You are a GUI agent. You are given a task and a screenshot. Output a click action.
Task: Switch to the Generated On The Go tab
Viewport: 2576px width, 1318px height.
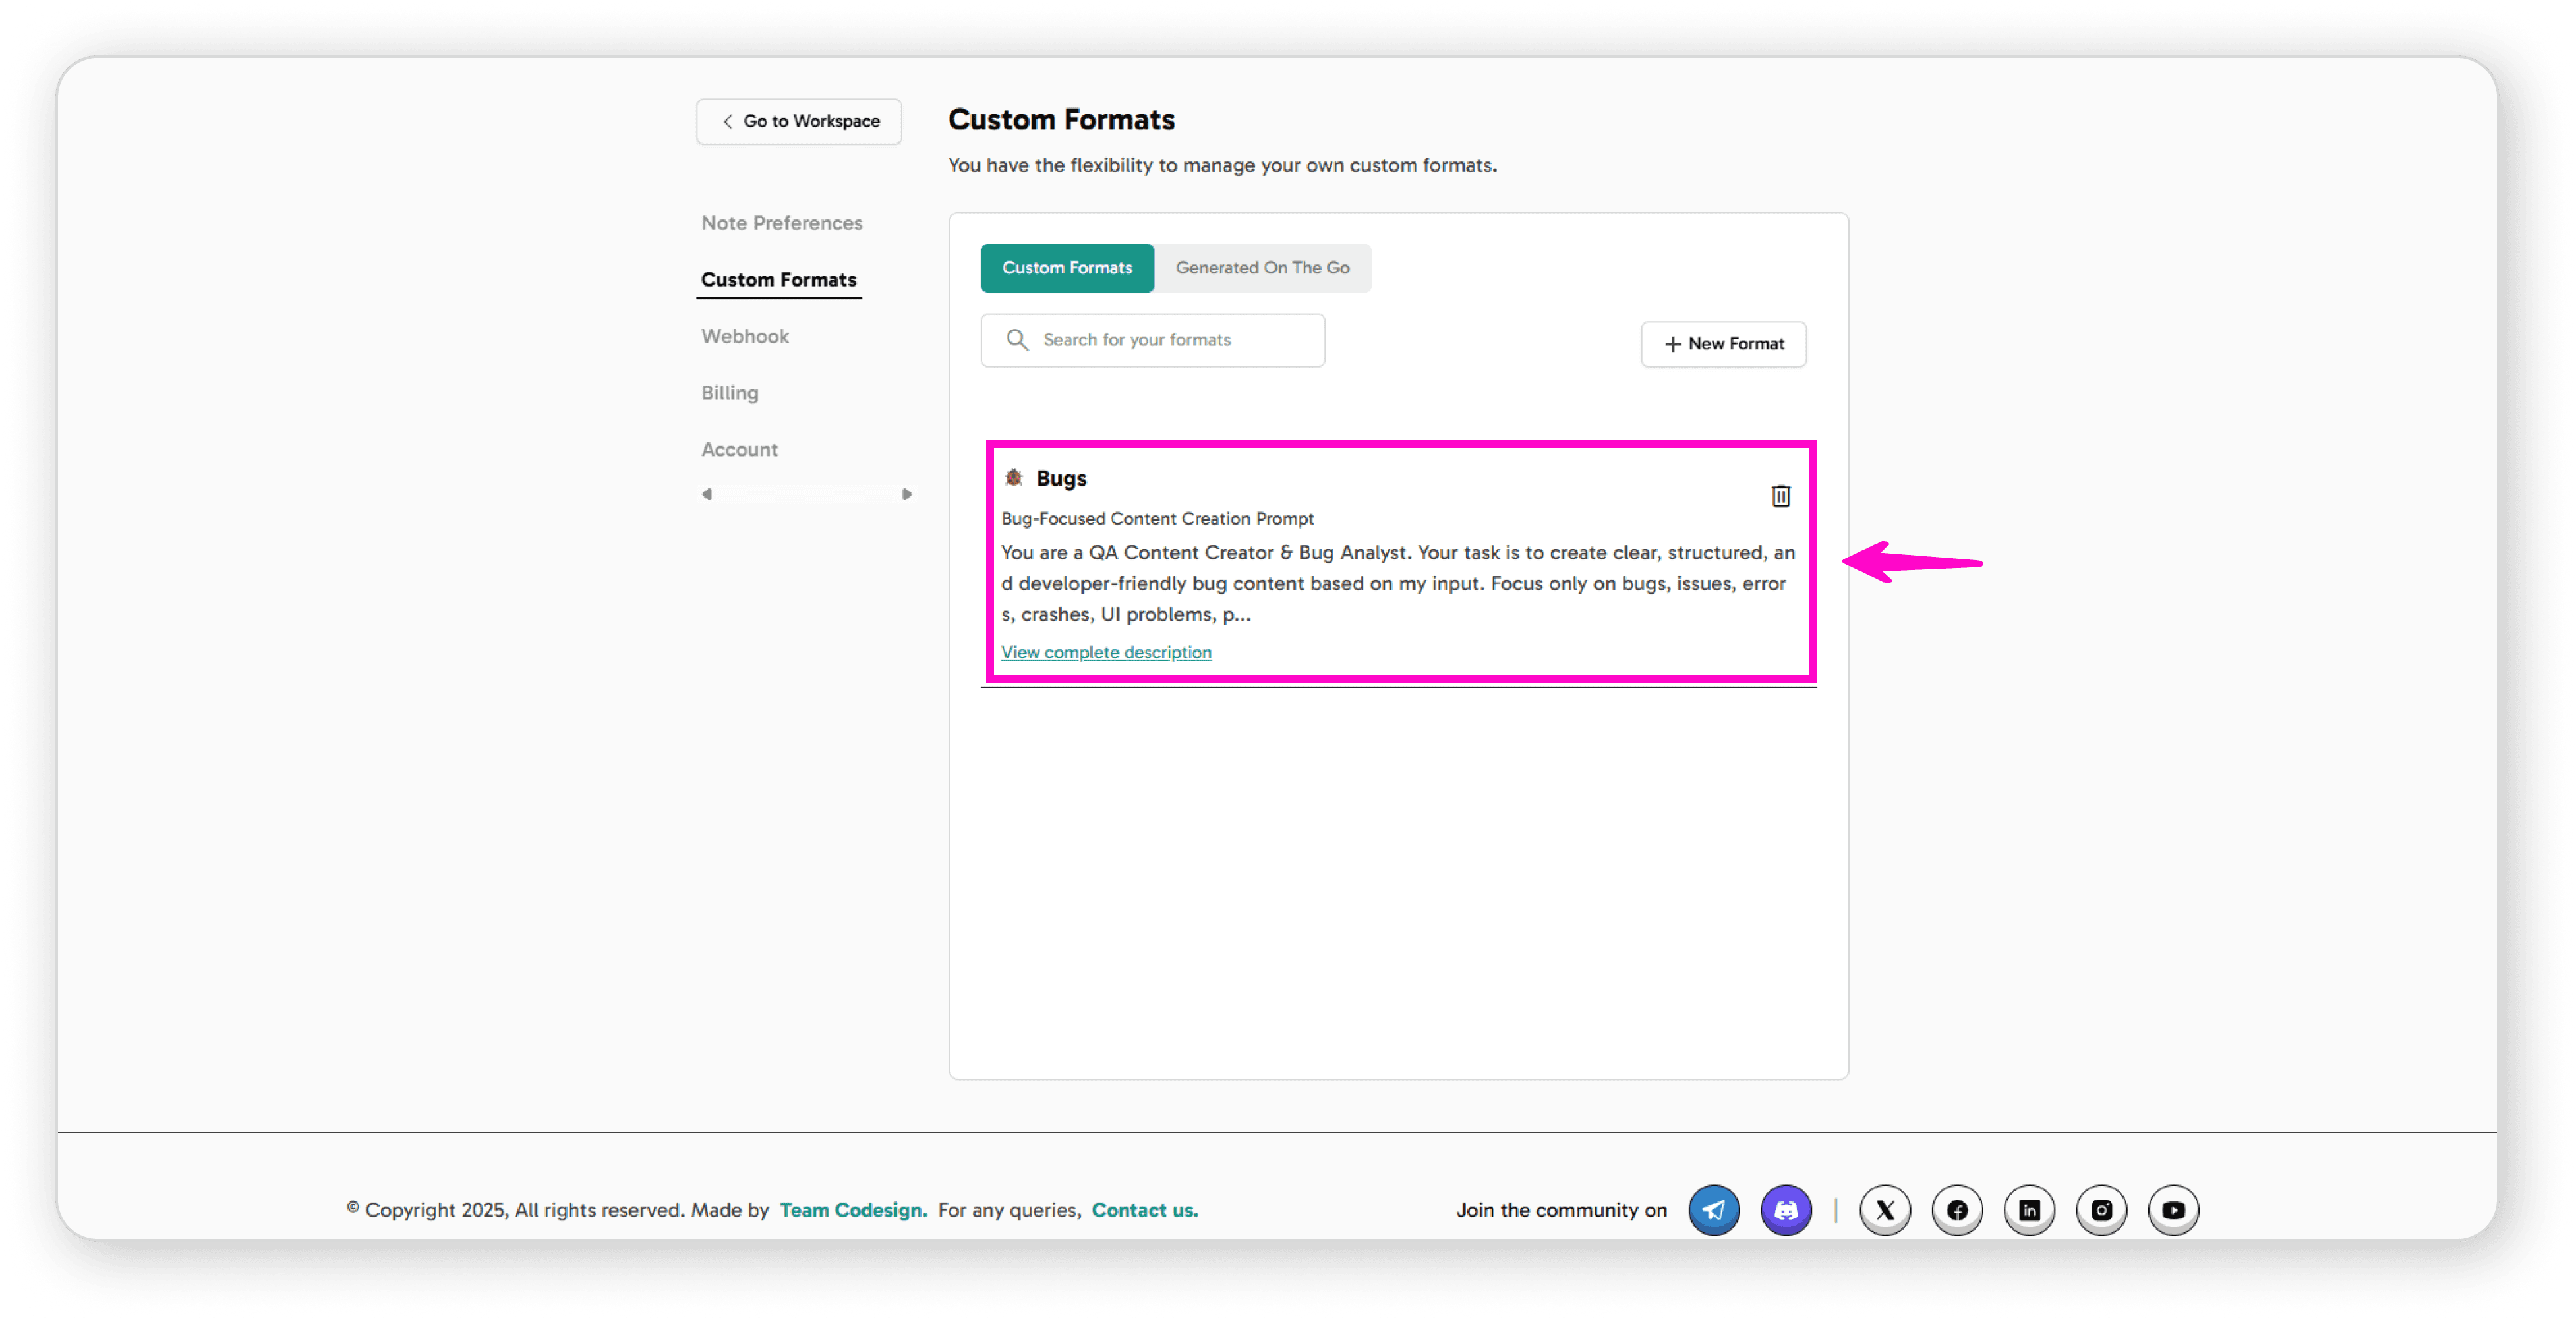point(1262,268)
